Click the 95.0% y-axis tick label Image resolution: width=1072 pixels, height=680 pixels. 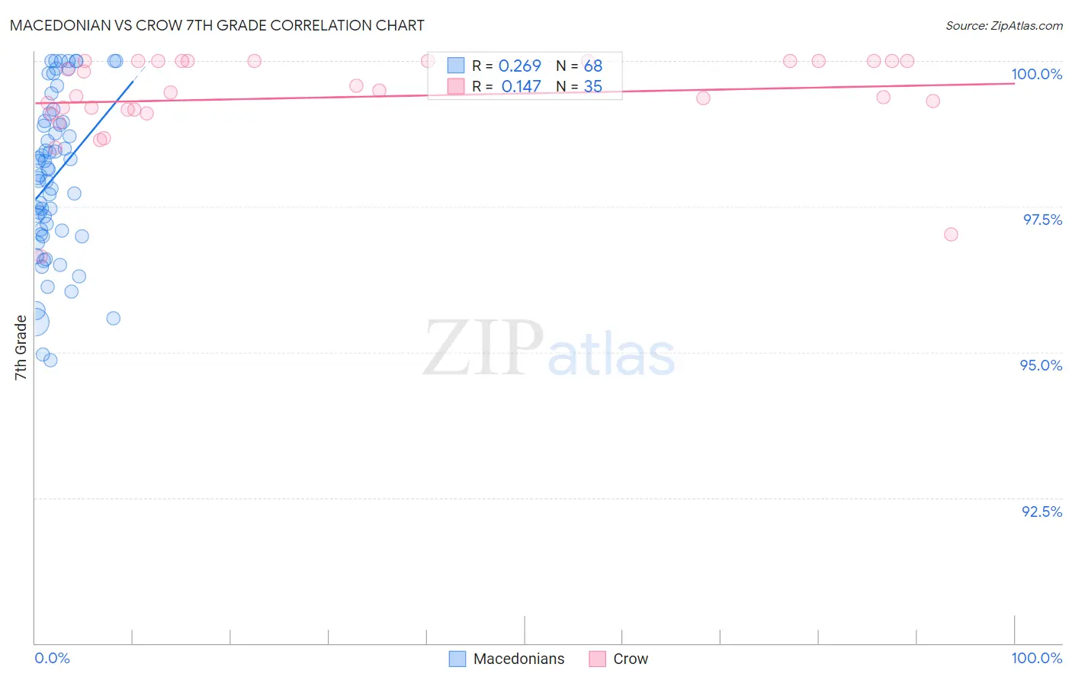pyautogui.click(x=1041, y=365)
